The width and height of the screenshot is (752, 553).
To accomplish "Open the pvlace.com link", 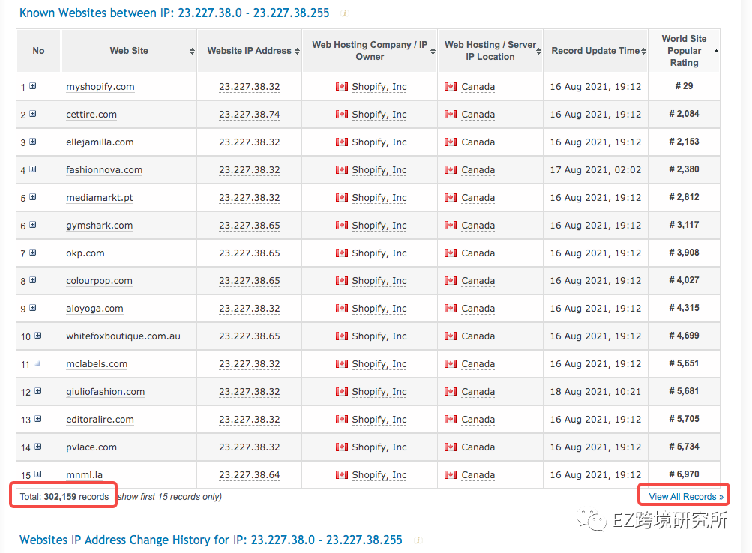I will tap(91, 447).
